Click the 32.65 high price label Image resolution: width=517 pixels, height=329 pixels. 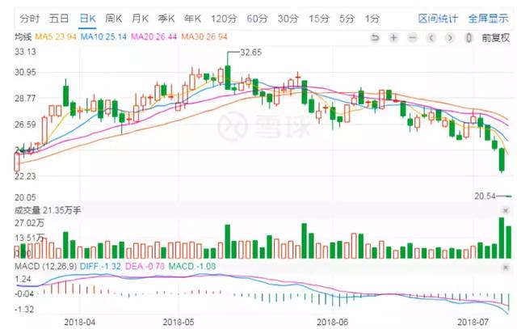tap(250, 53)
